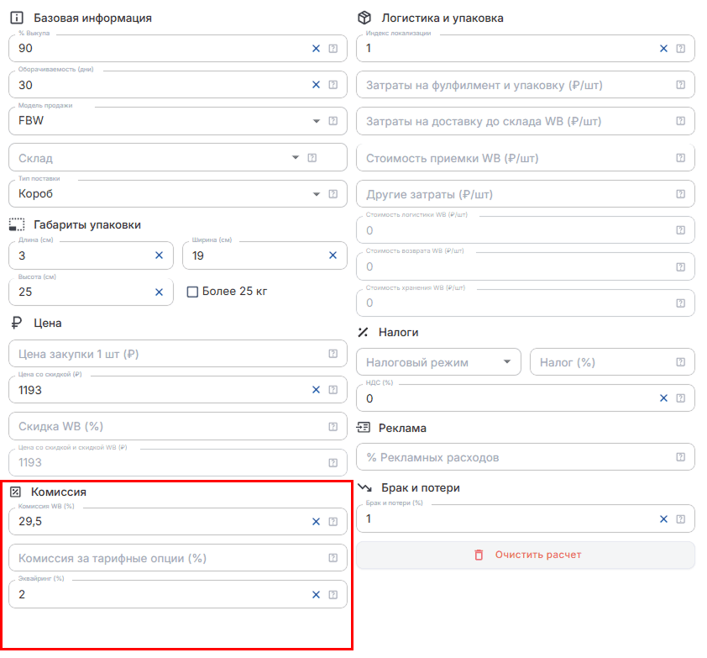Focus the Скидка WB (%) input
This screenshot has width=707, height=658.
tap(167, 426)
